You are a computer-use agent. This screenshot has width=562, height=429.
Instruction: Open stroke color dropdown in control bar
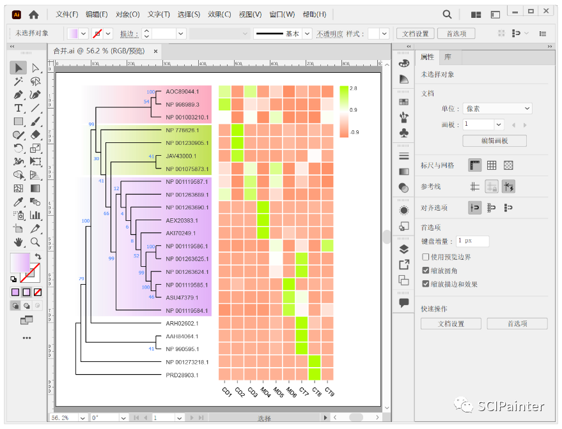[x=108, y=34]
